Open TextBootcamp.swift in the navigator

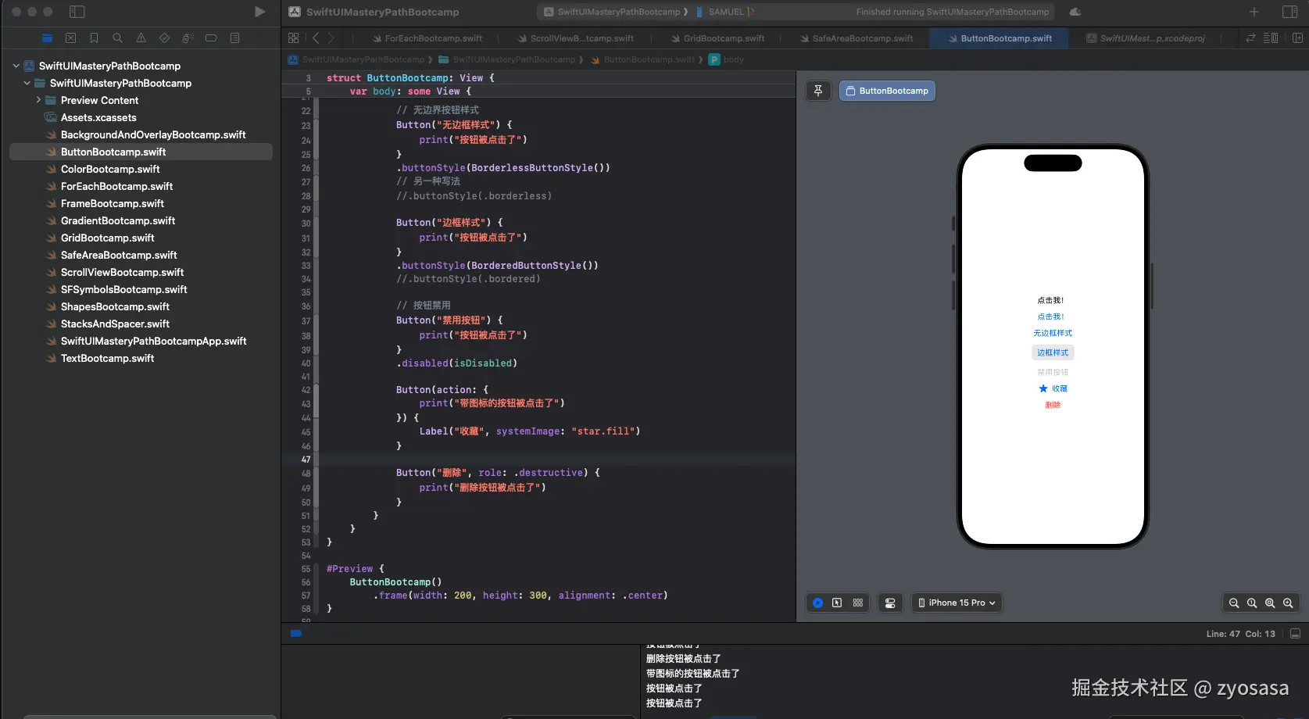coord(107,358)
